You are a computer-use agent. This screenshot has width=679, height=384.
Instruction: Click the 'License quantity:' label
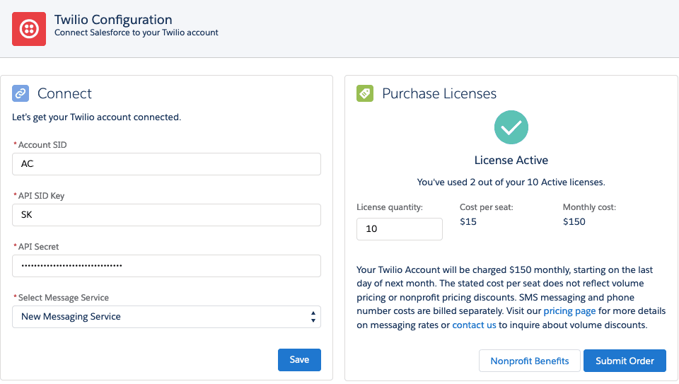click(x=389, y=207)
